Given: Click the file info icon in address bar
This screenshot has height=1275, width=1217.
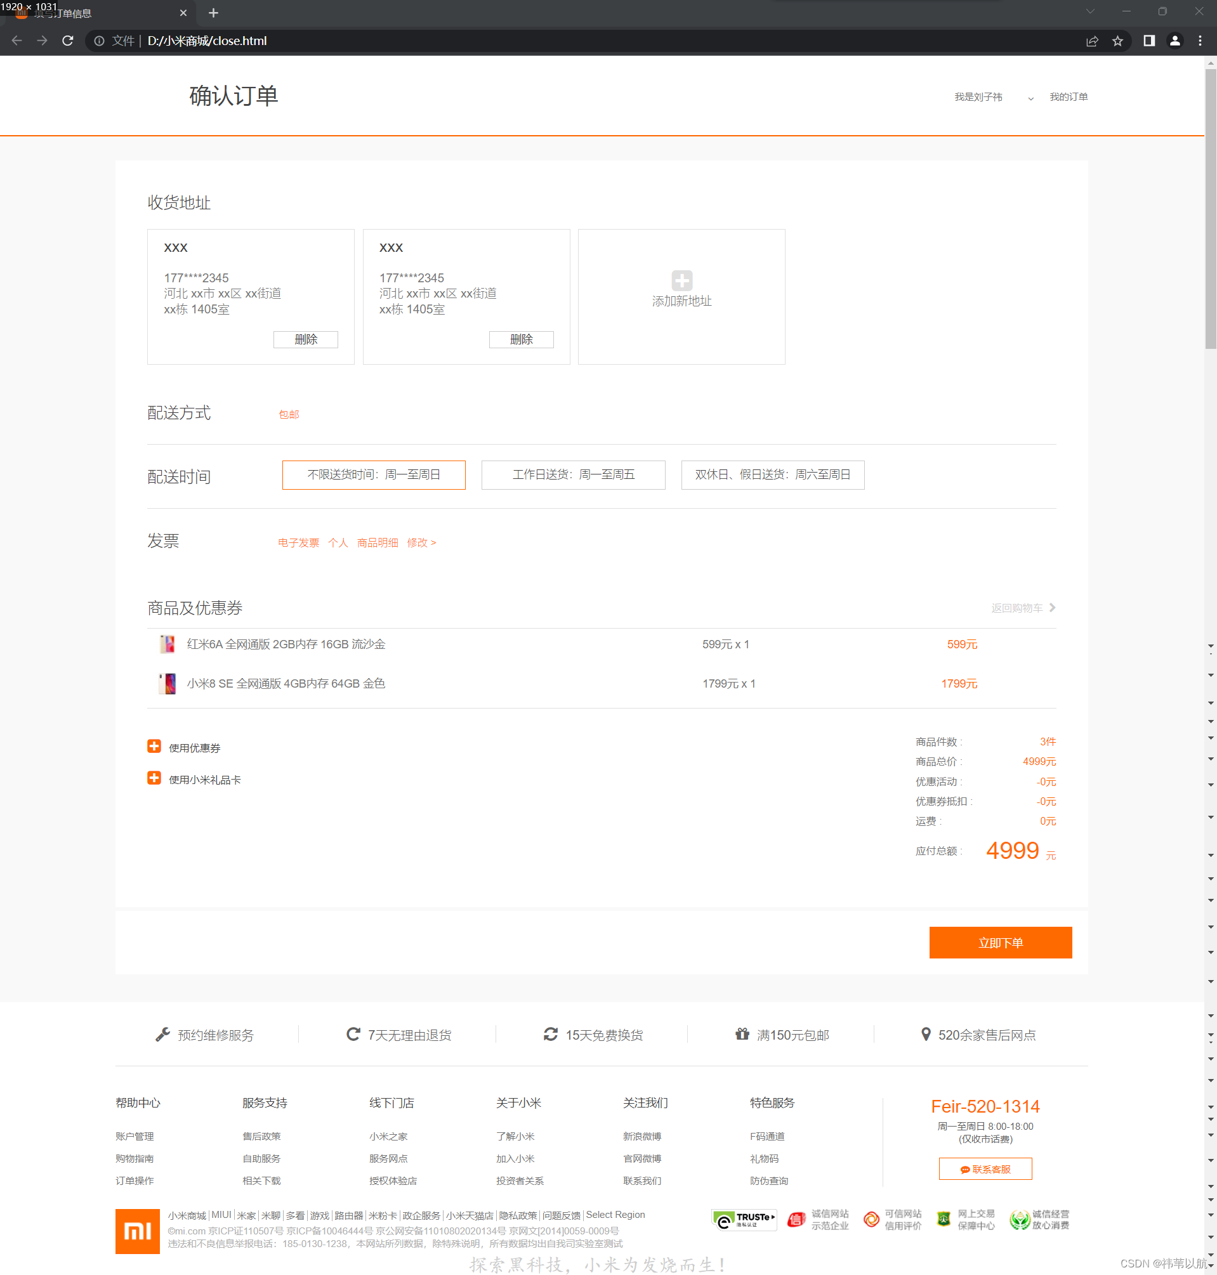Looking at the screenshot, I should (x=99, y=41).
